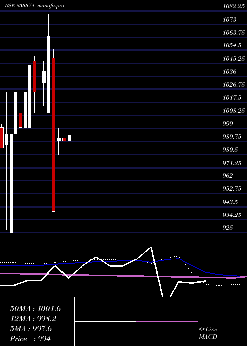This screenshot has width=247, height=346.
Task: Click the 1045.25 price axis label
Action: point(234,59)
